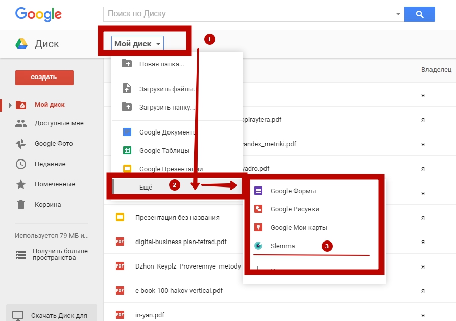Click PDF icon of e-book-100-hakov-vertical.pdf

120,290
